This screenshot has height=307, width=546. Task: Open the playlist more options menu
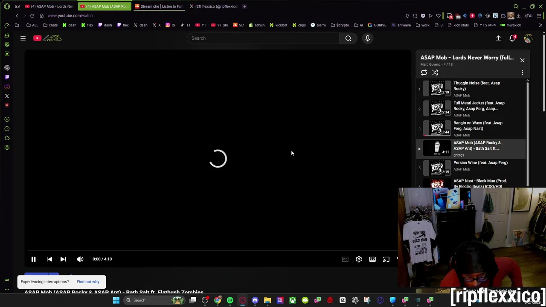tap(522, 72)
